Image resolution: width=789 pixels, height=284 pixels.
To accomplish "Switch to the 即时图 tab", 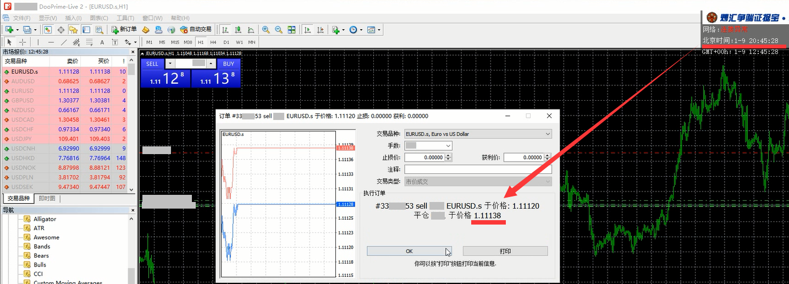I will pos(47,198).
